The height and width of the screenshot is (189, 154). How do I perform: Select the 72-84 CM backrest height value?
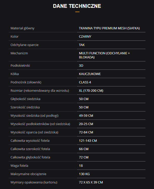[x=86, y=132]
